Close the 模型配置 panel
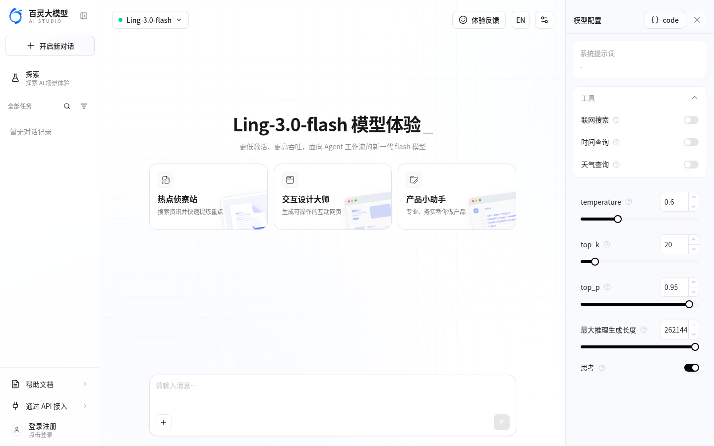The width and height of the screenshot is (714, 446). coord(697,20)
